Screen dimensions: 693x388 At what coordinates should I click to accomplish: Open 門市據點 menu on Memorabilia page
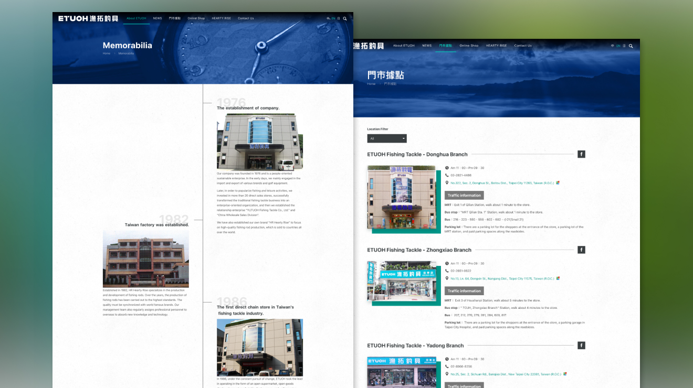[x=175, y=18]
